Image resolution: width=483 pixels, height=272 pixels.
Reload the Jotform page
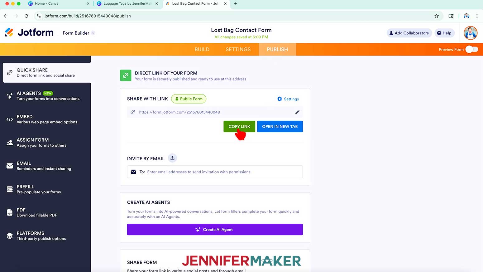(26, 16)
